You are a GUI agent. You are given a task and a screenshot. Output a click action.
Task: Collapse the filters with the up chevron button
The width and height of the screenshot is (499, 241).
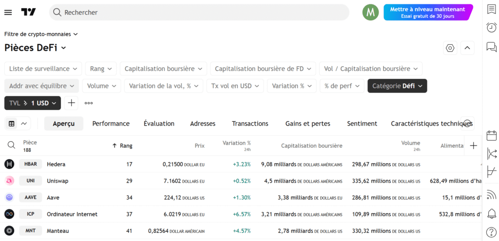467,48
